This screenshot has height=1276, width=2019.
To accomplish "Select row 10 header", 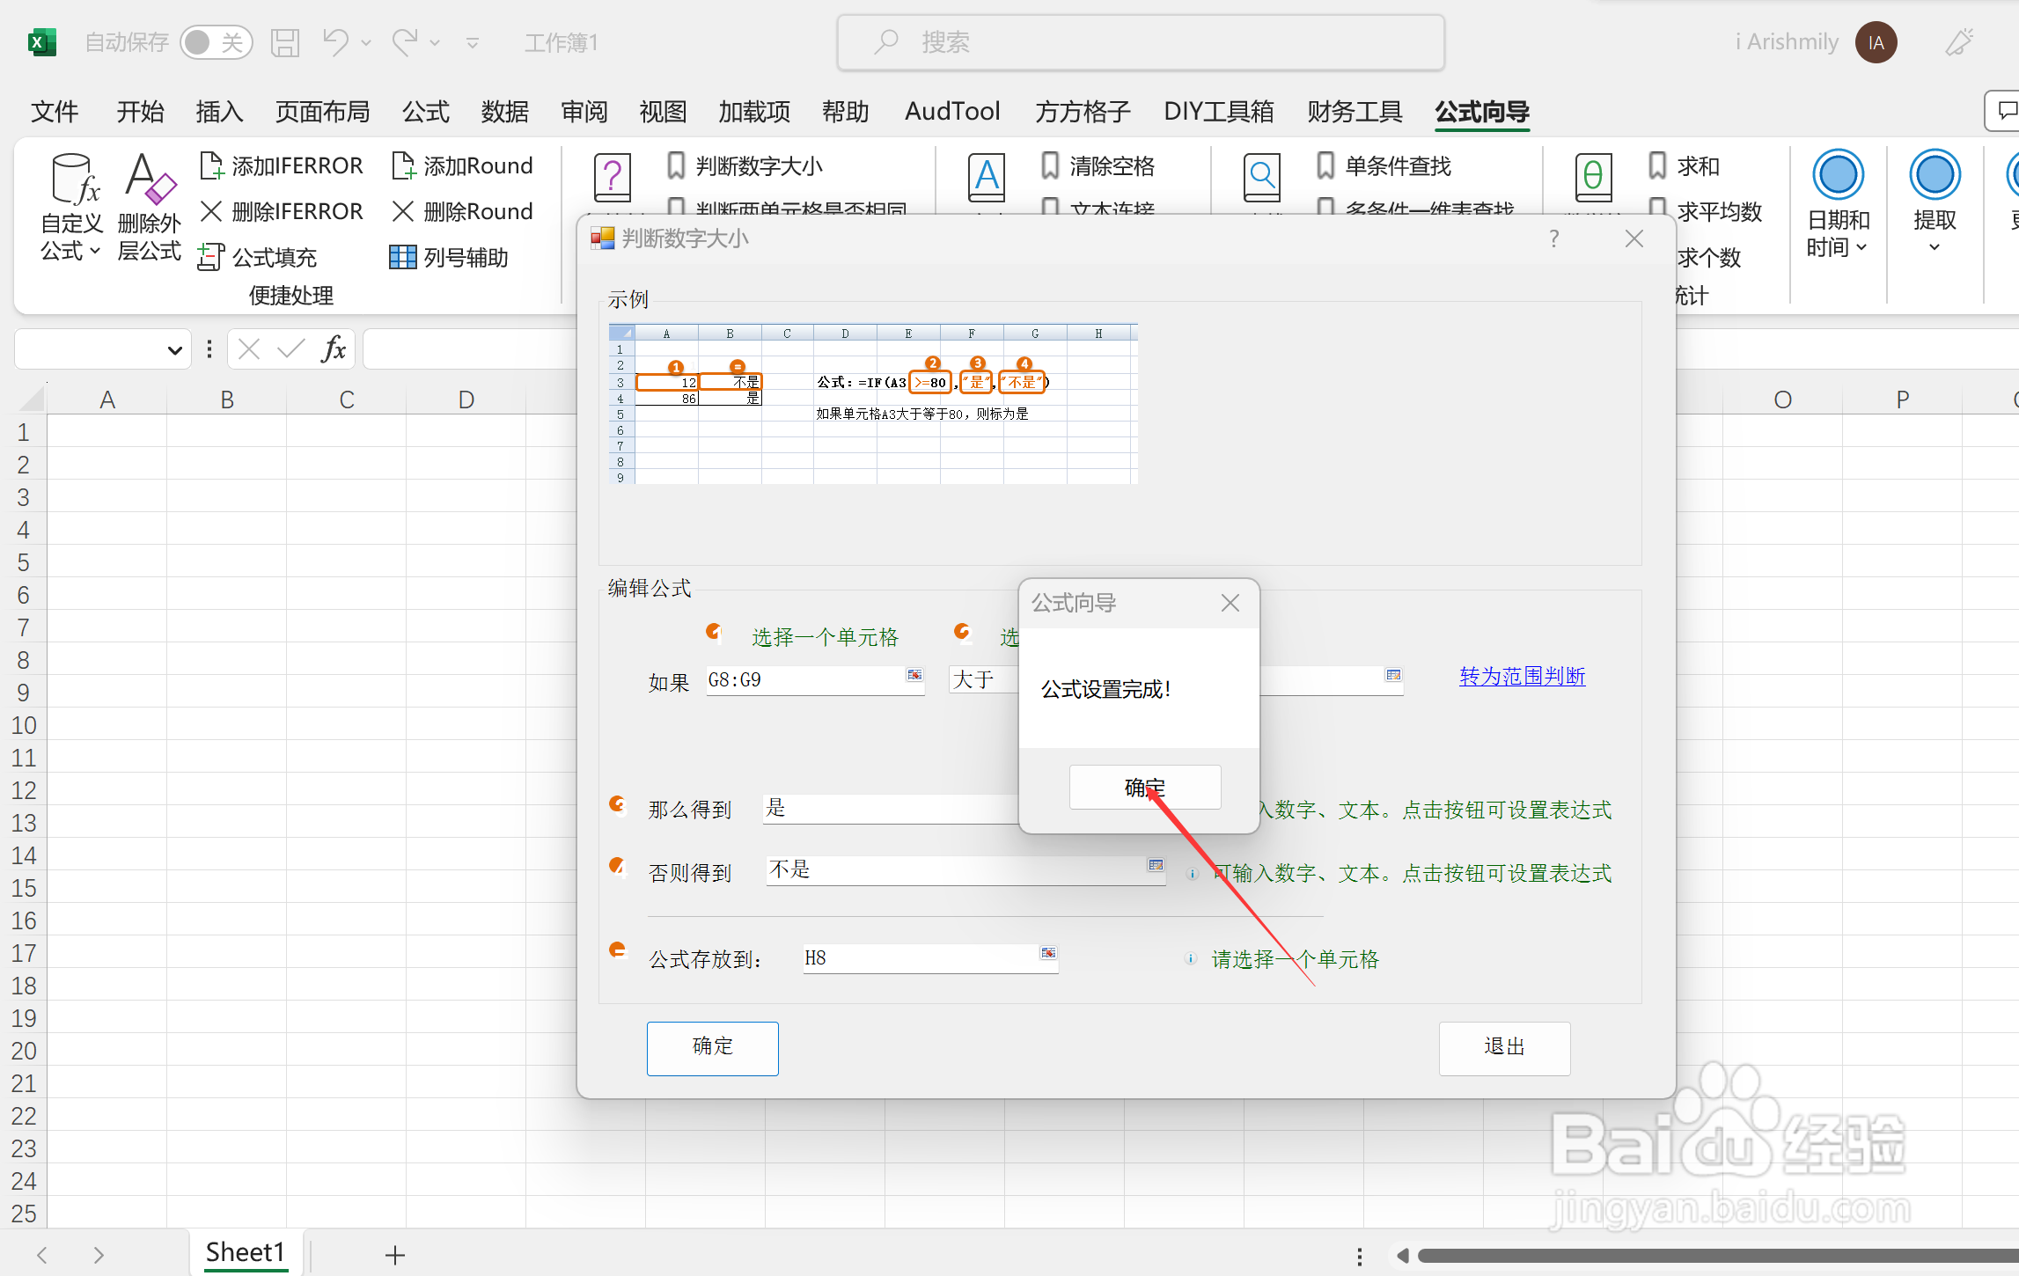I will [x=24, y=725].
